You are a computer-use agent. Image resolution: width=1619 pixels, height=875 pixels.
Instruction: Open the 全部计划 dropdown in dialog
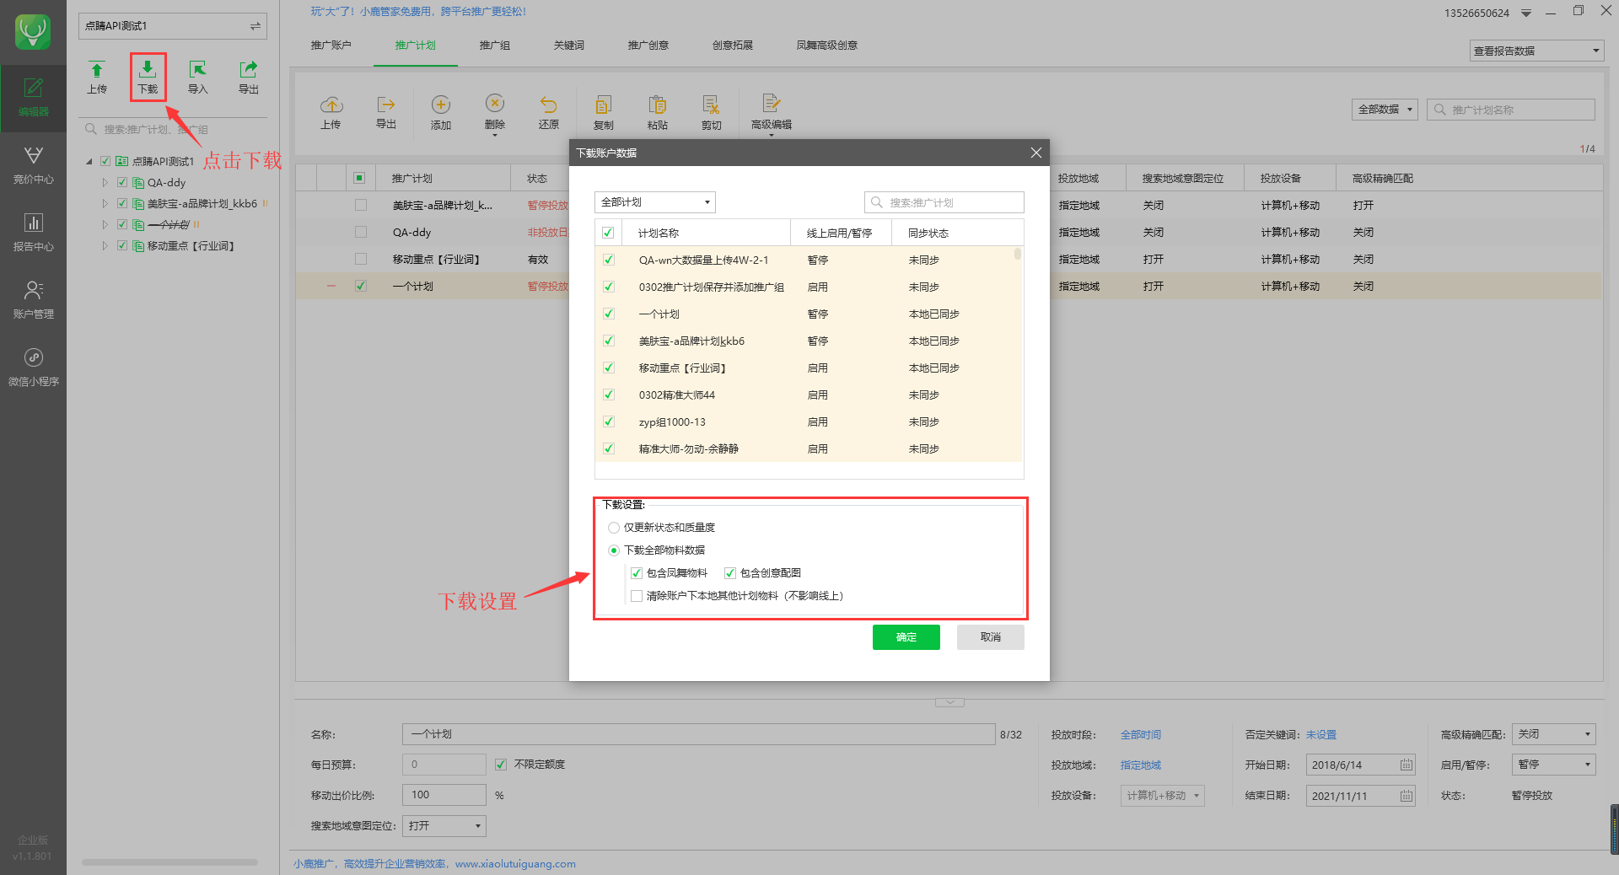point(655,202)
